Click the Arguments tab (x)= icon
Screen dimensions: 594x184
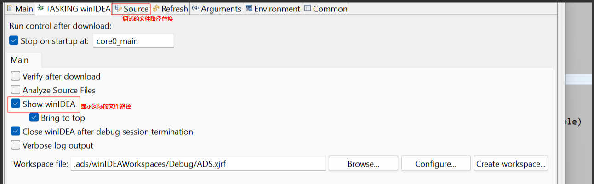coord(195,9)
